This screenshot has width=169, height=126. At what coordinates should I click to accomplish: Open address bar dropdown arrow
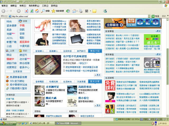149,16
